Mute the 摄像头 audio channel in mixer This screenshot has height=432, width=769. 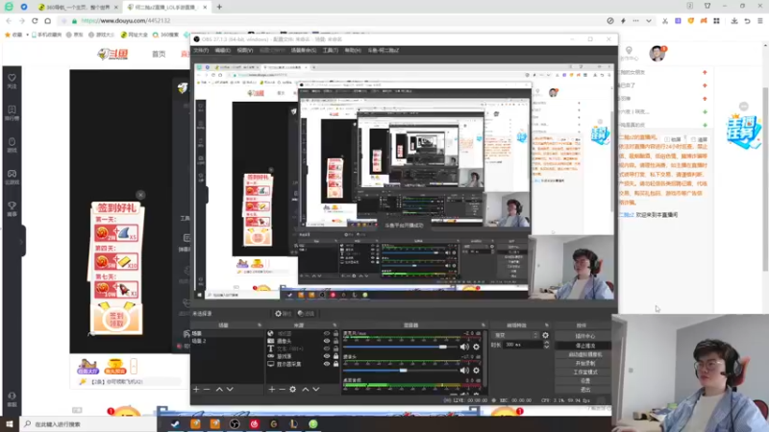click(x=464, y=371)
